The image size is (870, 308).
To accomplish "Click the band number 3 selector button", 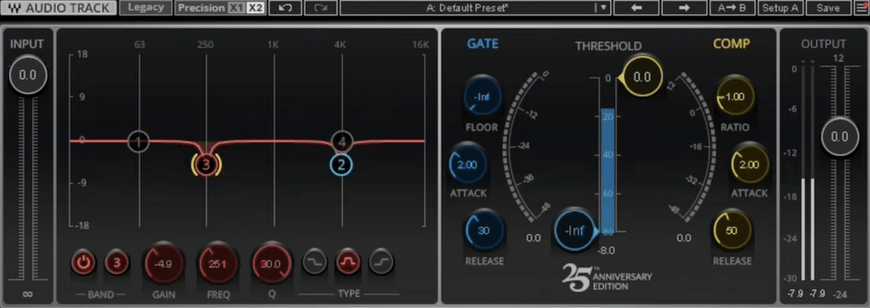I will pyautogui.click(x=116, y=263).
